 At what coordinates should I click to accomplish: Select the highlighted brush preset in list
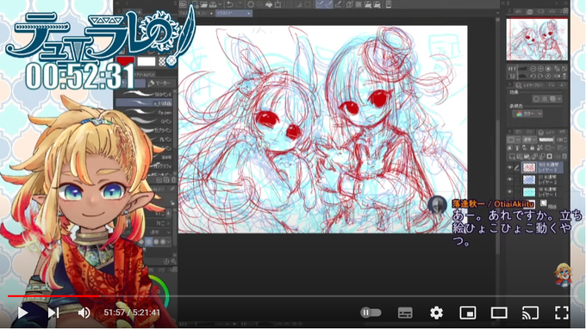(144, 102)
